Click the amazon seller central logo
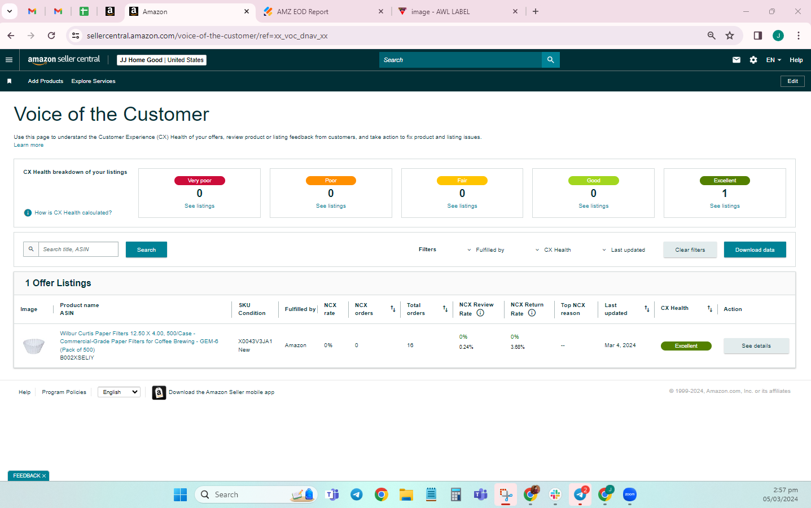The width and height of the screenshot is (811, 508). coord(64,60)
